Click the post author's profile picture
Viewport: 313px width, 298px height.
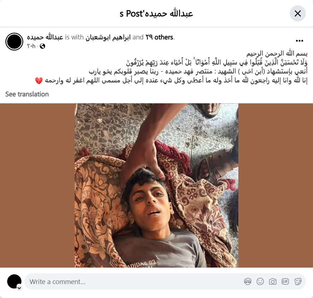click(x=14, y=42)
